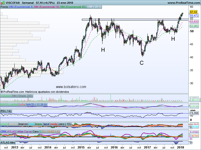The width and height of the screenshot is (201, 150).
Task: Open the Volumen panel label
Action: [6, 96]
